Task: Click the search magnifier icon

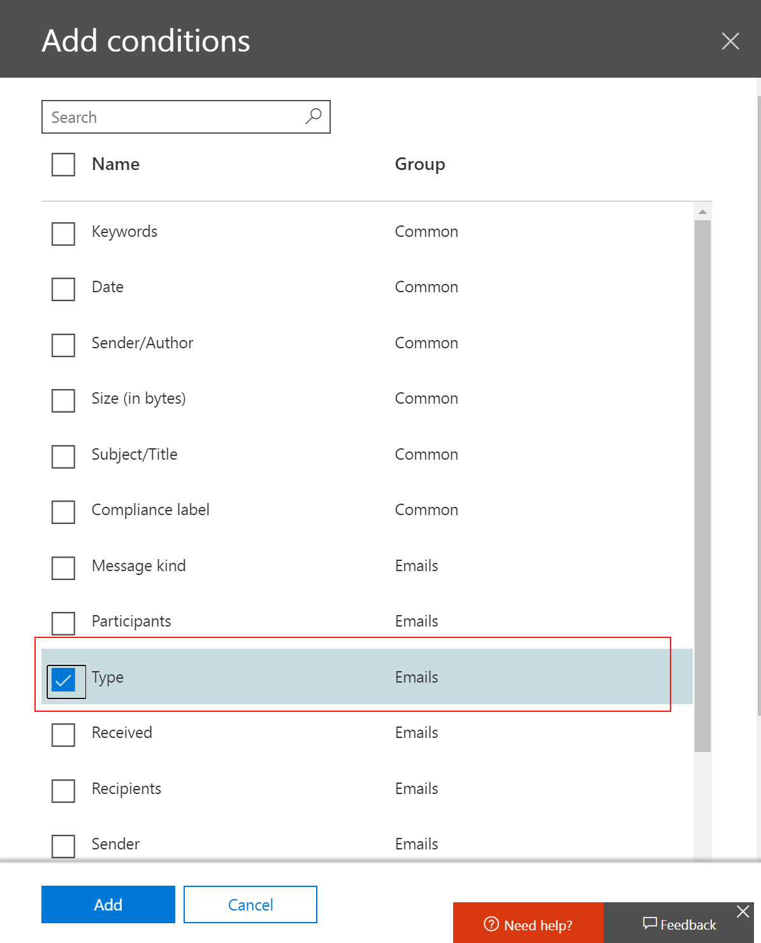Action: pos(313,117)
